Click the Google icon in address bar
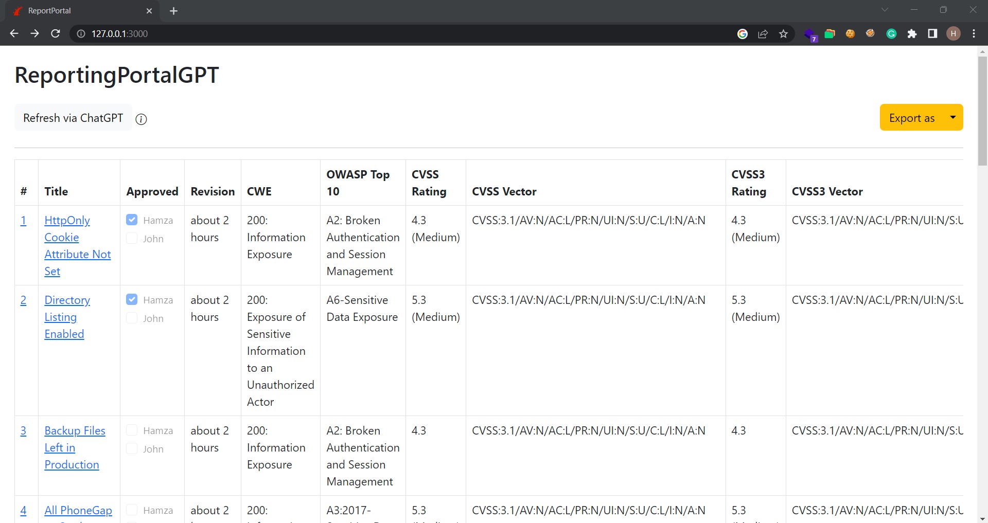 pyautogui.click(x=742, y=33)
